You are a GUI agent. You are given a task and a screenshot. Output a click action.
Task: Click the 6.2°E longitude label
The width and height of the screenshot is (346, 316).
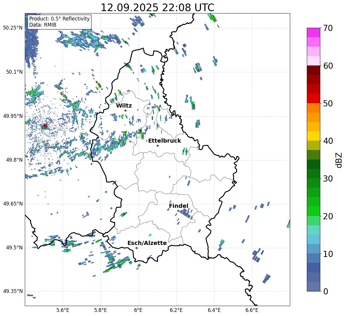176,310
